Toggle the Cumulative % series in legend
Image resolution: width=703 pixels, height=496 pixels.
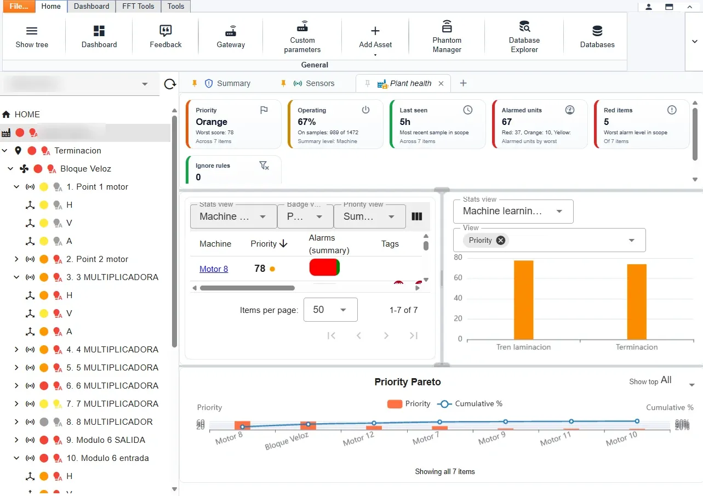coord(470,404)
